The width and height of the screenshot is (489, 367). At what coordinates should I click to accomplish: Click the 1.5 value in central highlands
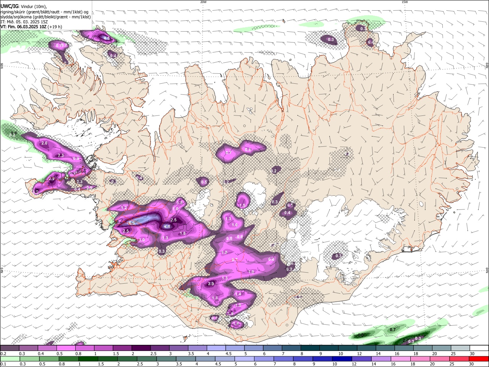click(242, 205)
